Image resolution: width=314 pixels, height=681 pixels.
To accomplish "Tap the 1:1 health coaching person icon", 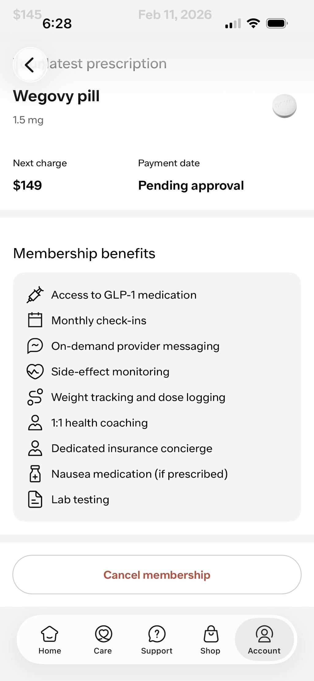I will [x=35, y=423].
